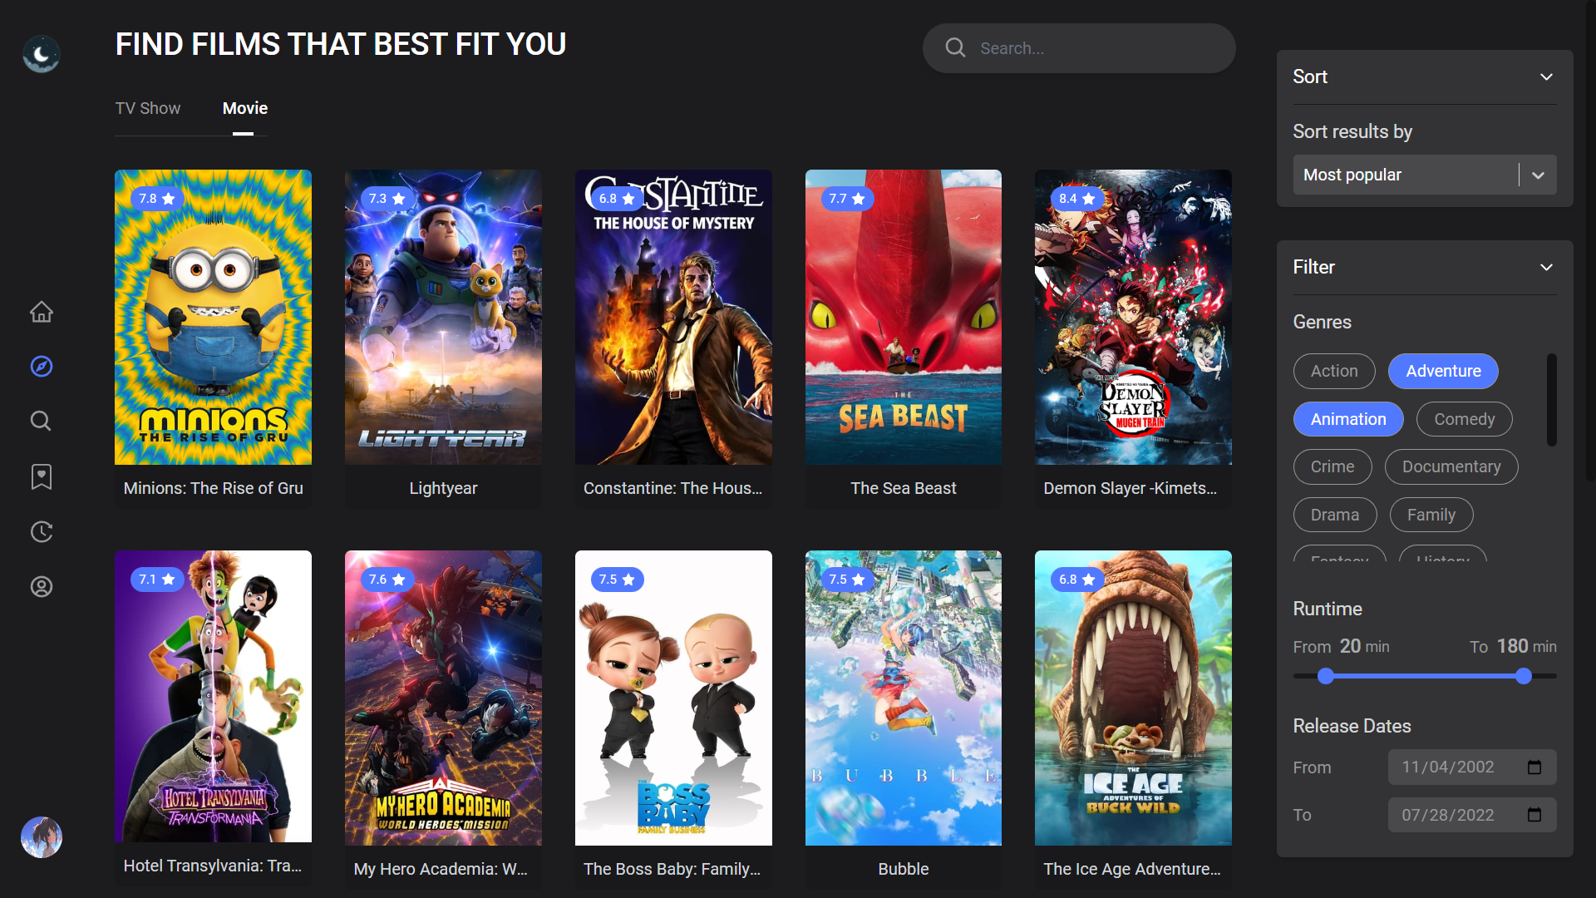Enable the Comedy genre filter
The height and width of the screenshot is (898, 1596).
click(1464, 420)
